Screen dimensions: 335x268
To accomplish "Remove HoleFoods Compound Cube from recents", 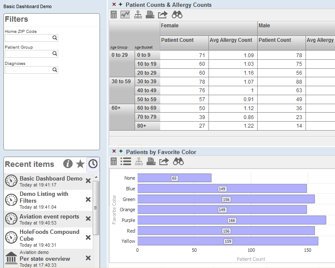I will click(88, 237).
